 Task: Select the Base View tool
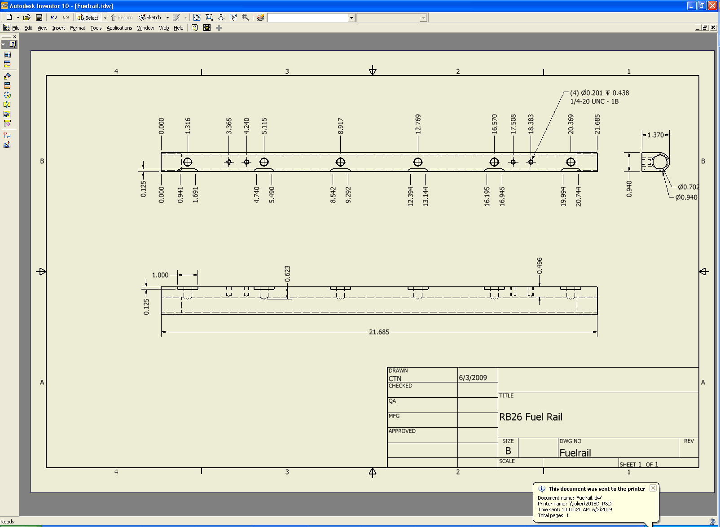pyautogui.click(x=7, y=54)
